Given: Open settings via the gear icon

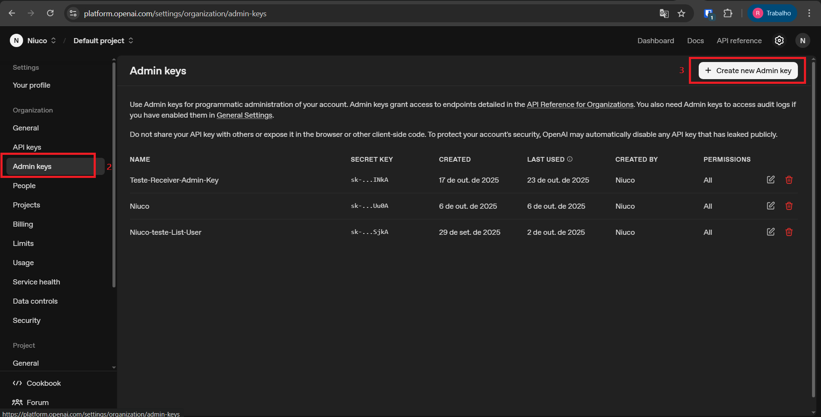Looking at the screenshot, I should [779, 41].
